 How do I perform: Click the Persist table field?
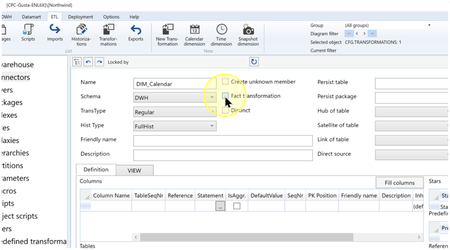tap(412, 84)
